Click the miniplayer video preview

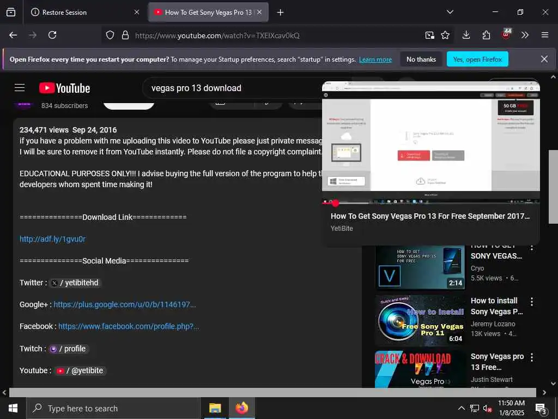[x=430, y=141]
